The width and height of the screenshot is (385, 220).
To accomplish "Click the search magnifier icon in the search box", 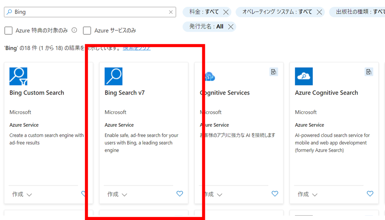I will (x=9, y=12).
